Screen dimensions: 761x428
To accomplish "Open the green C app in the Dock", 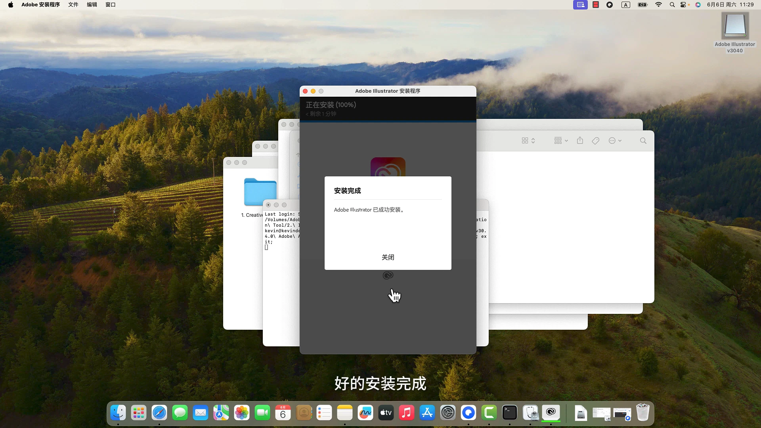I will click(489, 413).
